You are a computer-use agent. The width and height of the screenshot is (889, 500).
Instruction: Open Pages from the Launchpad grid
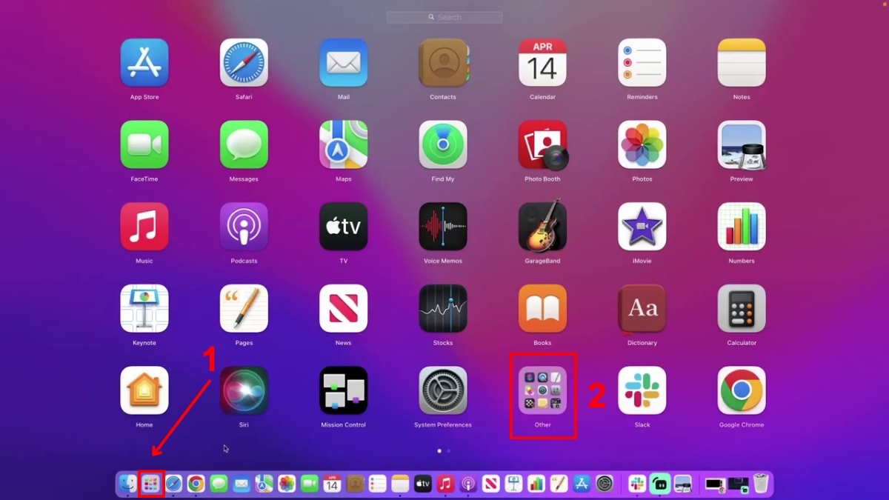[x=244, y=309]
